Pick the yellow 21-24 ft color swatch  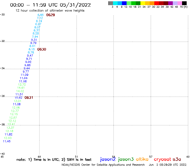143,3
